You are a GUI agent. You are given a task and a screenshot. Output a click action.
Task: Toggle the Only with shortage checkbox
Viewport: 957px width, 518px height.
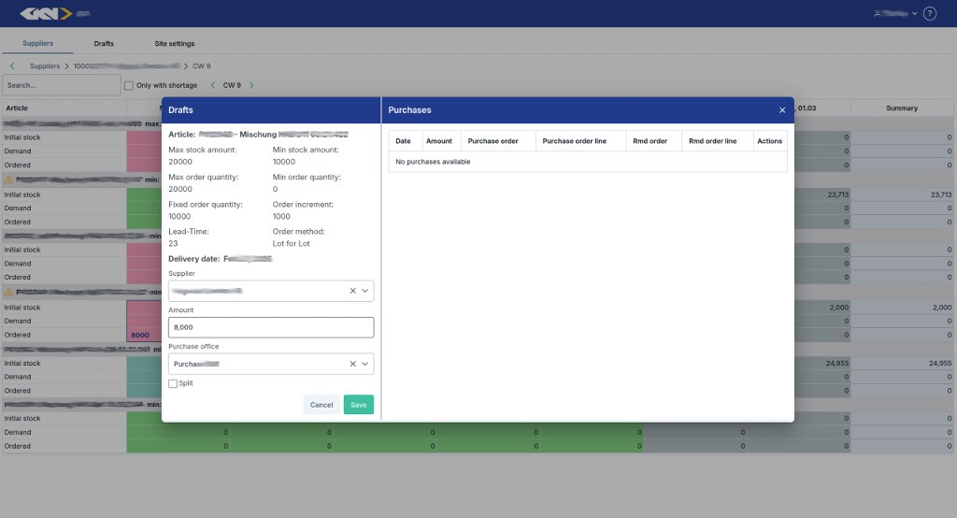pyautogui.click(x=129, y=85)
